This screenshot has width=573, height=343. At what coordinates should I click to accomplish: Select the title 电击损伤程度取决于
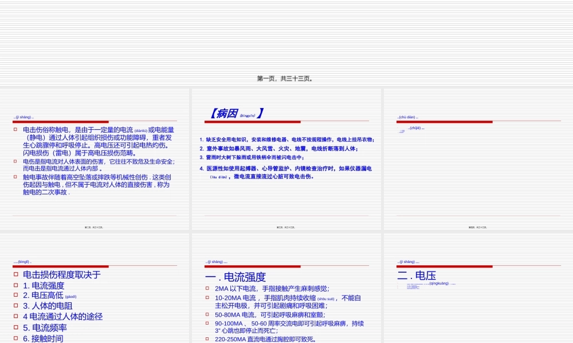(x=62, y=274)
